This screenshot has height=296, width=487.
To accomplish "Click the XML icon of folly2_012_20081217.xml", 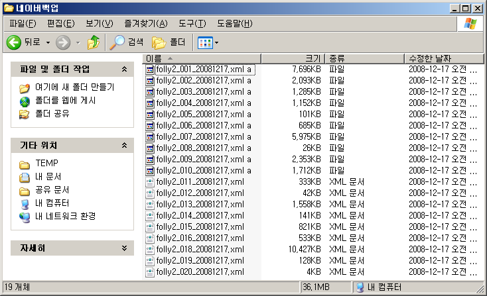I will 150,193.
